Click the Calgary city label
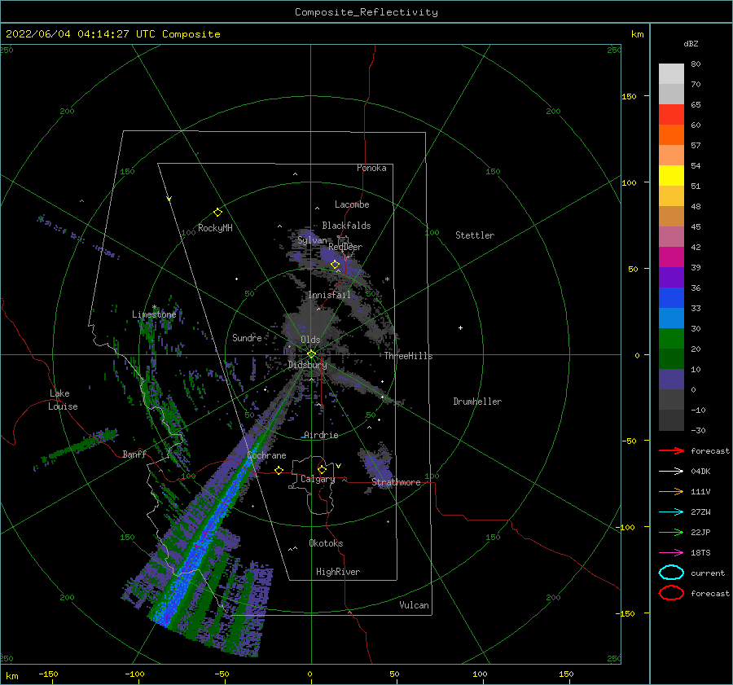The width and height of the screenshot is (733, 685). 318,479
